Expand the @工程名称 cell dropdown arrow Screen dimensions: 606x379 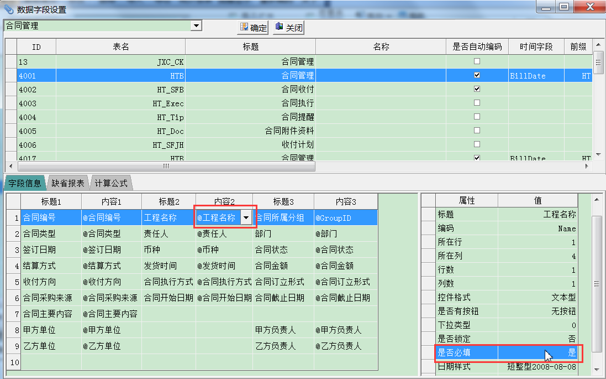(x=246, y=218)
